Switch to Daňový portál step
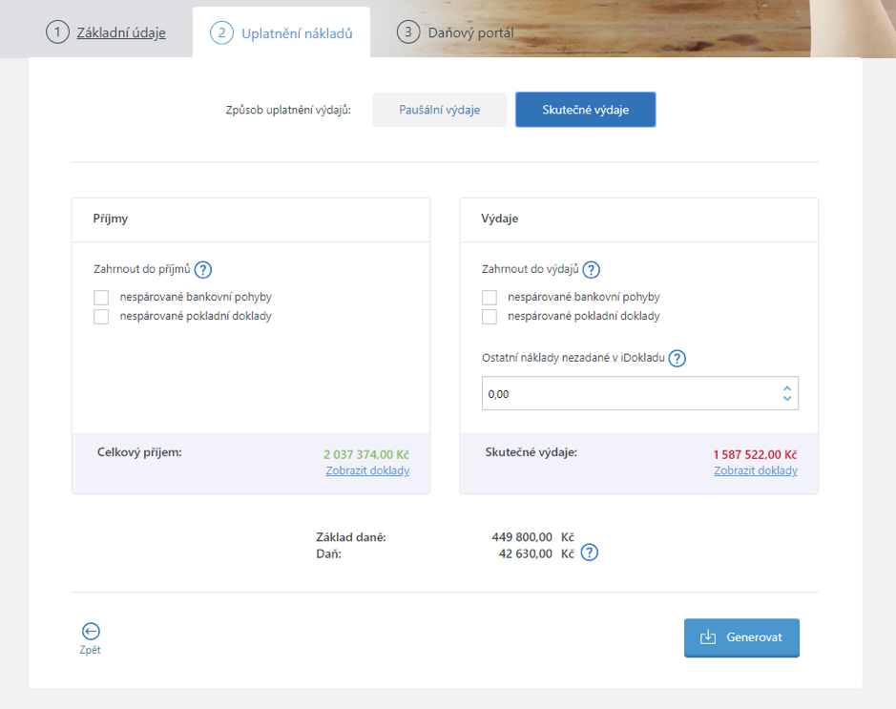Viewport: 896px width, 709px height. [470, 33]
